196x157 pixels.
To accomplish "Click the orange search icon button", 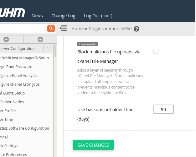I will (51, 29).
